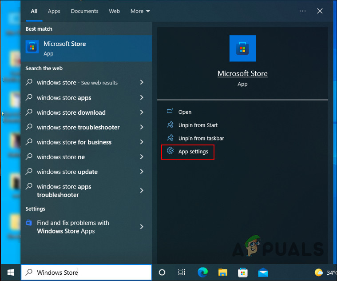
Task: Open the Windows Start button
Action: pos(11,273)
